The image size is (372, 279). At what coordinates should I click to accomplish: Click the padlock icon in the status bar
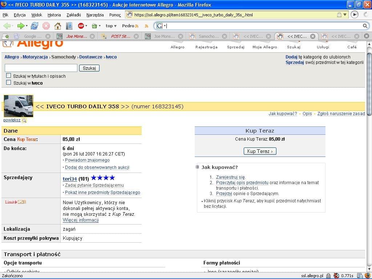tap(328, 276)
